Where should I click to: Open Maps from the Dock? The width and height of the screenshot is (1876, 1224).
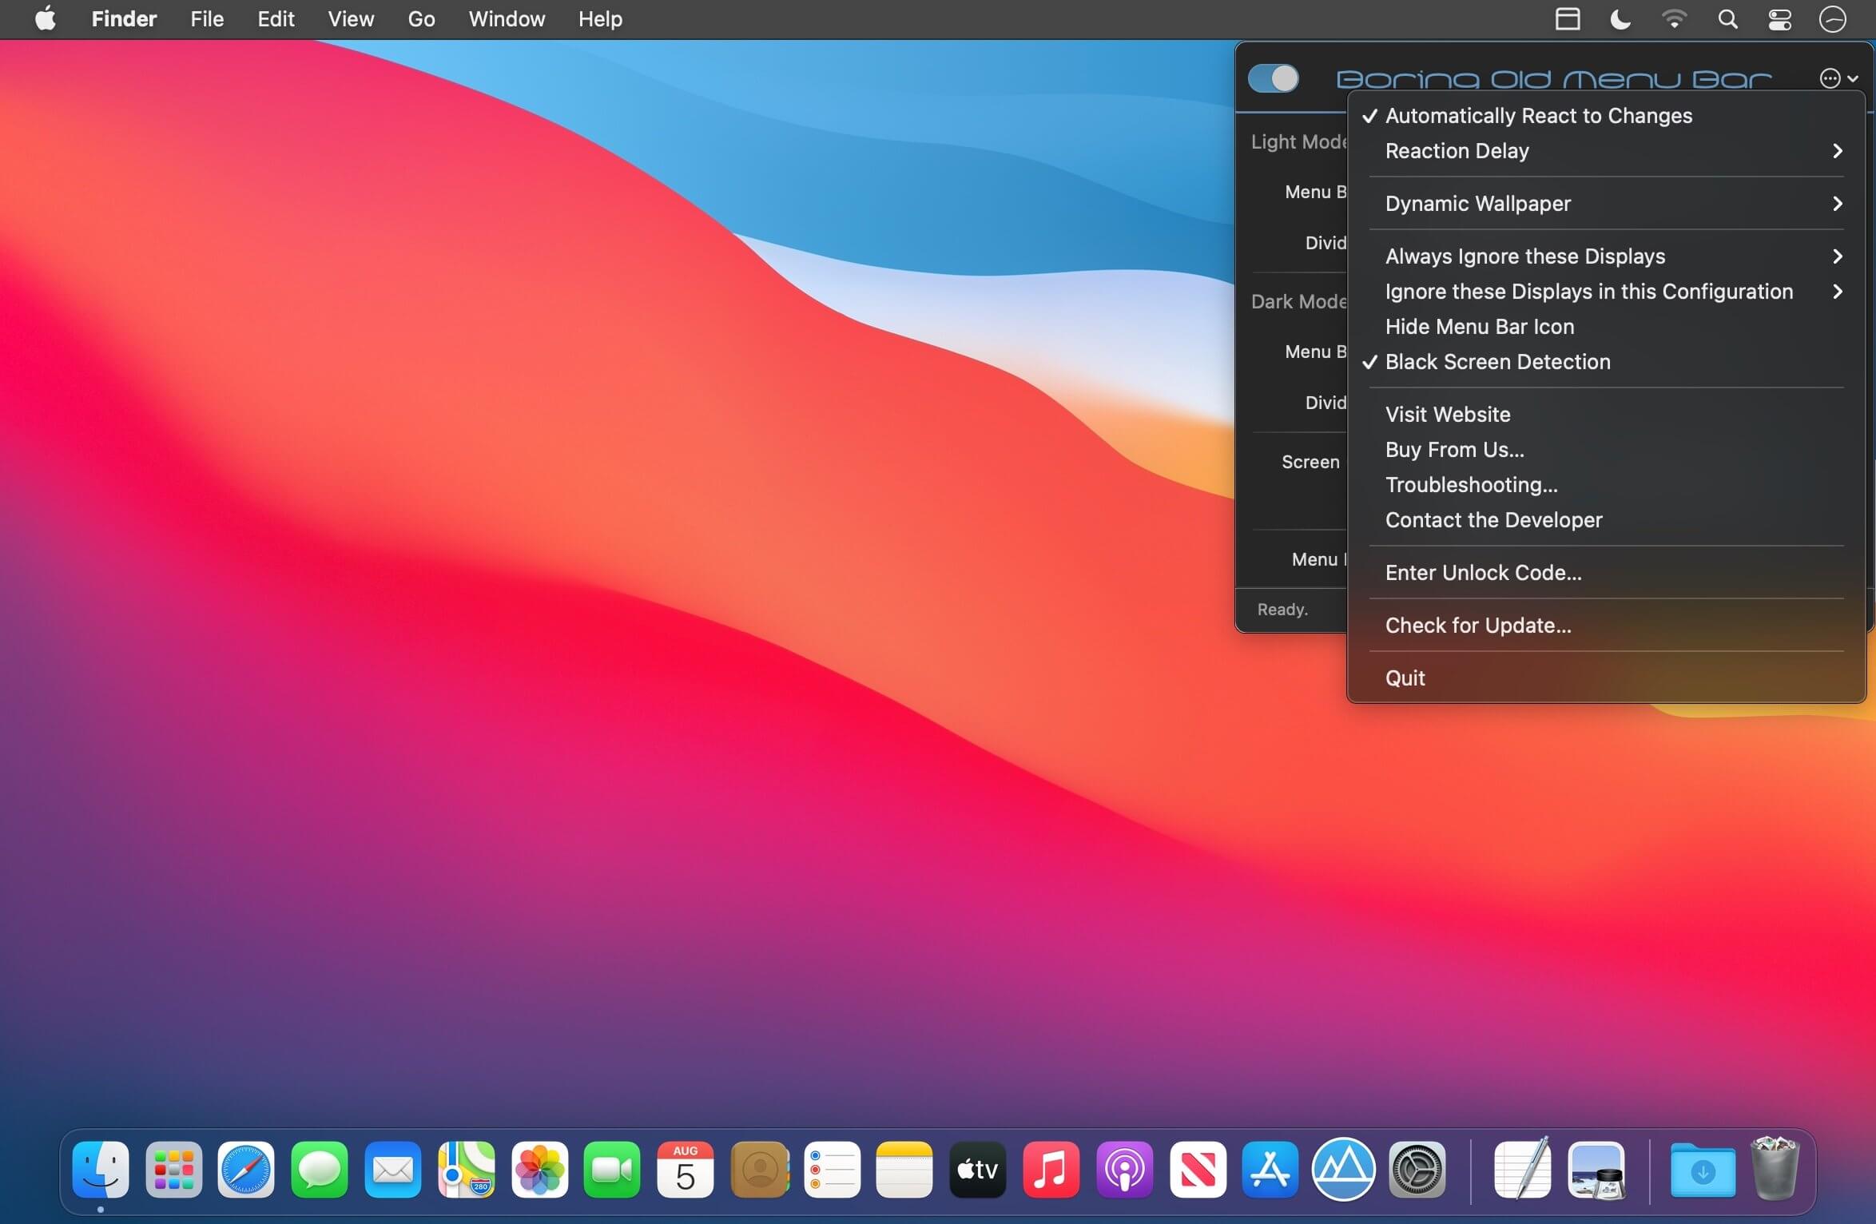(x=467, y=1170)
